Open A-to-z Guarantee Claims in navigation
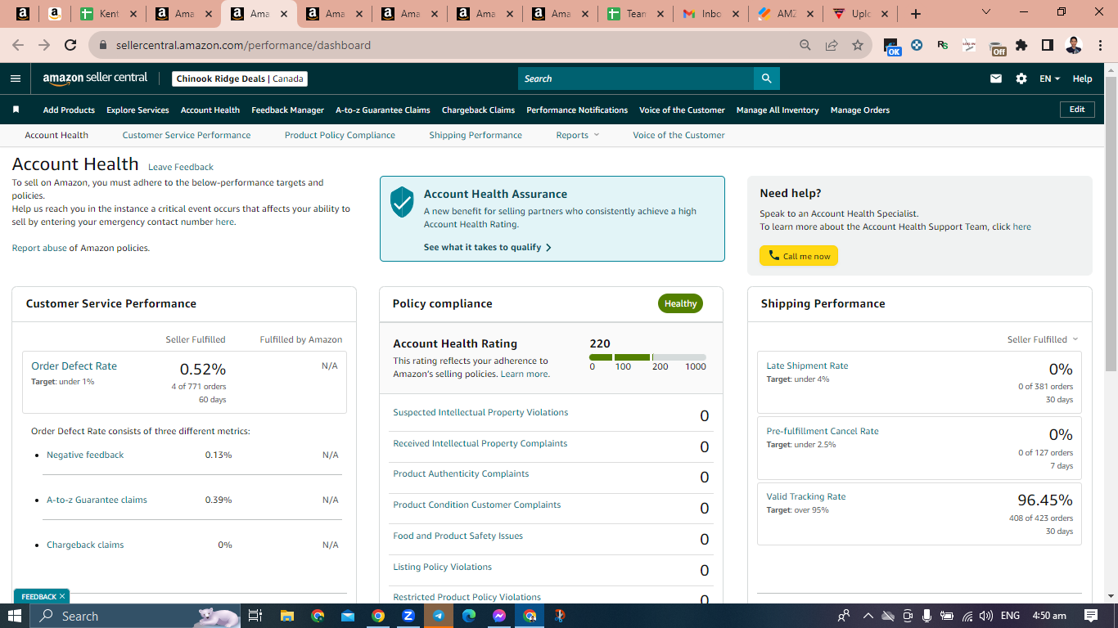Image resolution: width=1118 pixels, height=628 pixels. tap(382, 110)
